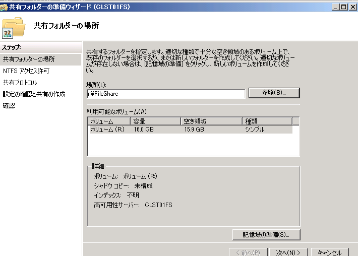Close the wizard window
Screen dimensions: 358x256
[x=353, y=7]
